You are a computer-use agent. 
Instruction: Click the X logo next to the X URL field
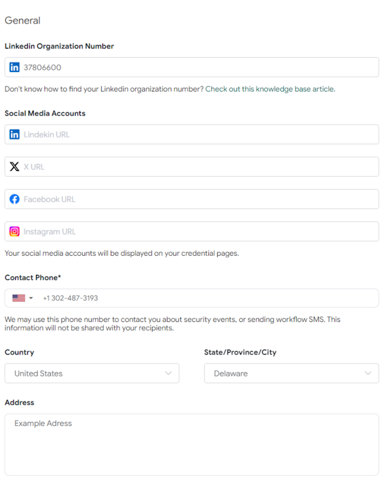click(x=14, y=166)
